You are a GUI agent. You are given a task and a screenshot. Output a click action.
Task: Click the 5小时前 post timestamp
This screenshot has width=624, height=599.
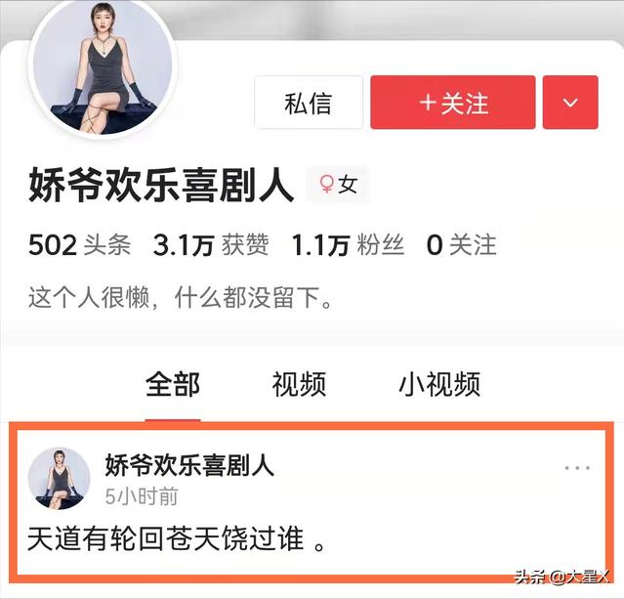[142, 496]
